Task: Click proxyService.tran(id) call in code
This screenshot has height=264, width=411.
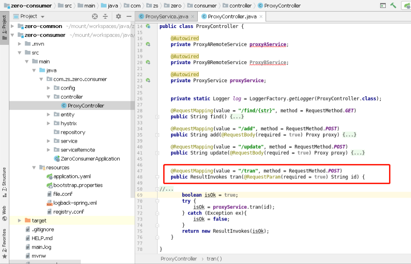Action: click(244, 207)
